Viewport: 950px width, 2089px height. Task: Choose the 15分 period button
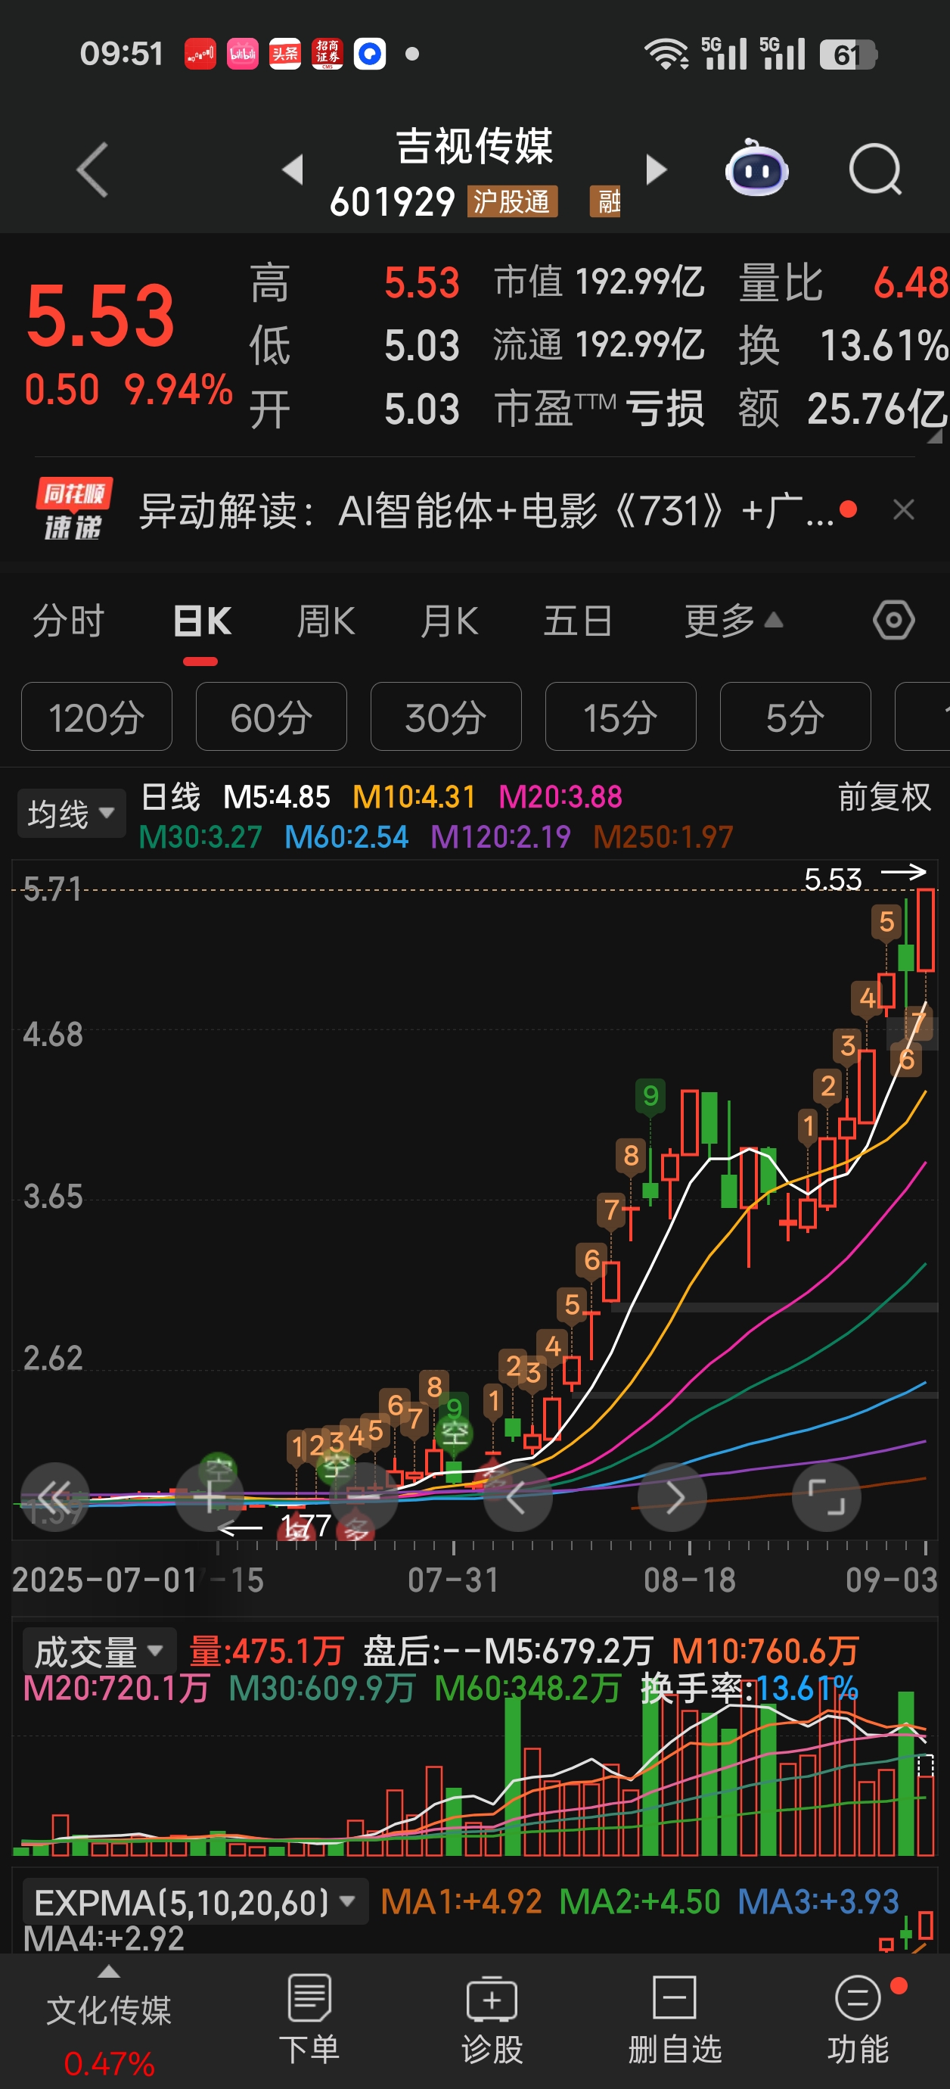621,717
